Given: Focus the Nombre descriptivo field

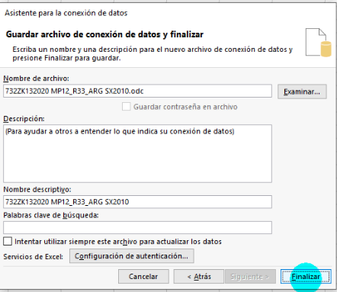Looking at the screenshot, I should [137, 202].
